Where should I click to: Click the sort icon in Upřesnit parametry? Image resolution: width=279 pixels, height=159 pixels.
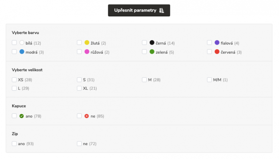pyautogui.click(x=161, y=10)
